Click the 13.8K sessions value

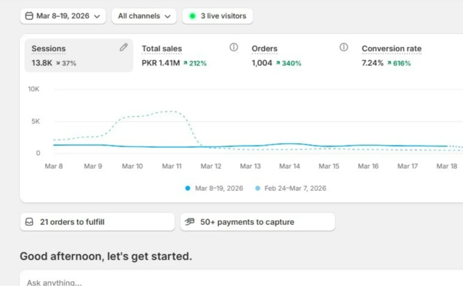click(x=42, y=63)
